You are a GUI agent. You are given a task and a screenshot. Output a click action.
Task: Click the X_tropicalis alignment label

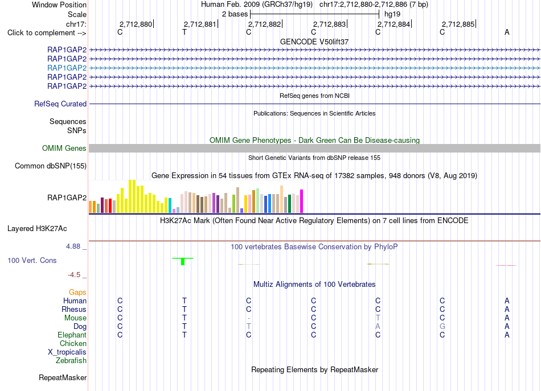[67, 352]
